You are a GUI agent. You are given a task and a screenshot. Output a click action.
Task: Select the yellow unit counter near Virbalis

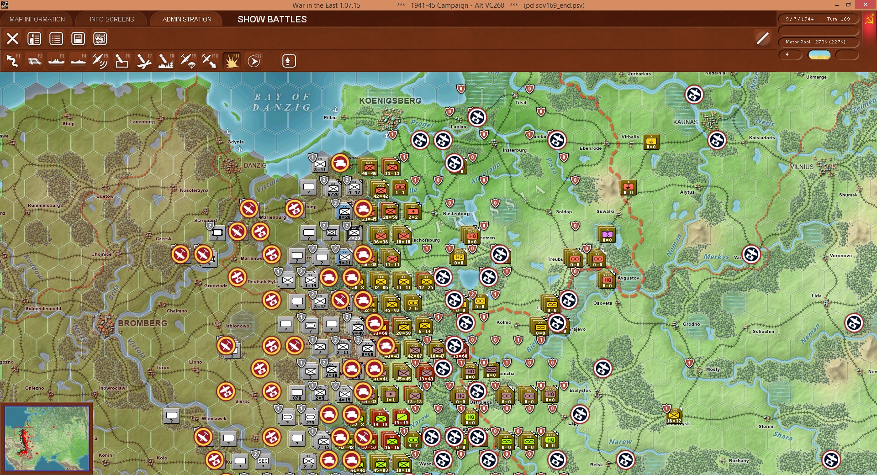[651, 142]
